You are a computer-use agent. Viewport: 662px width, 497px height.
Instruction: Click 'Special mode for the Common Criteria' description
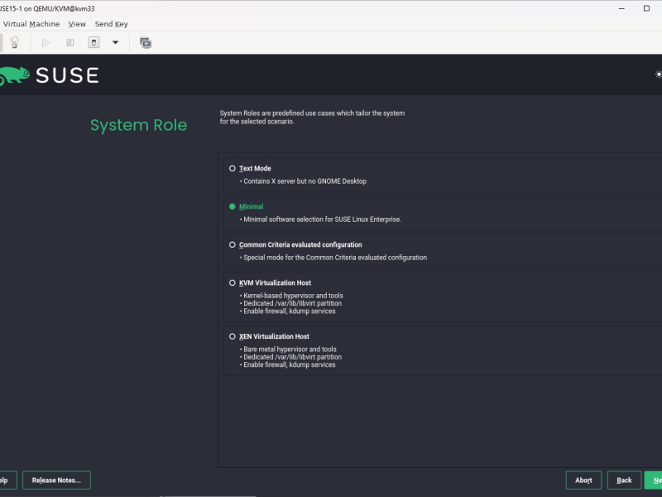(335, 258)
